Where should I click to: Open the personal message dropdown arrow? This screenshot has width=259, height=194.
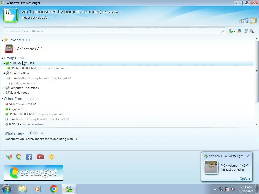(x=50, y=17)
